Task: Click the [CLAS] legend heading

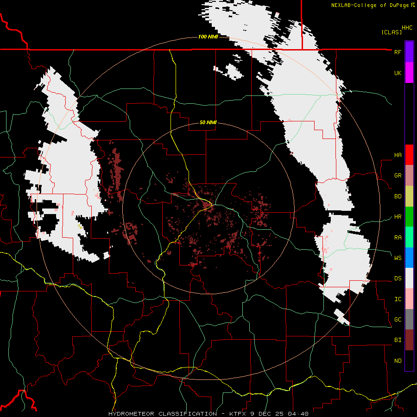Action: pos(392,32)
